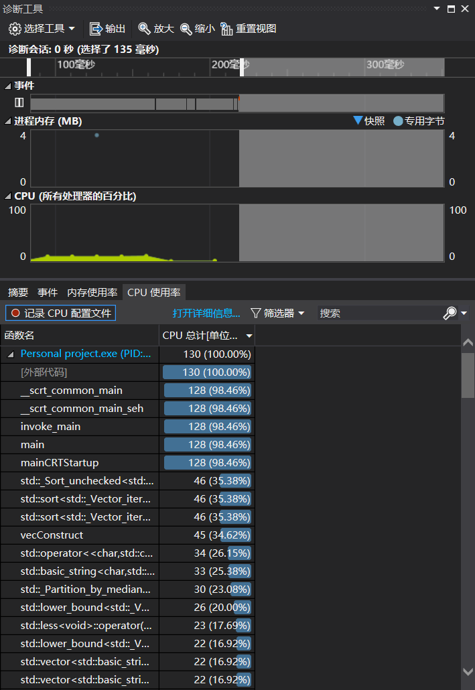Click the right timeline selection handle

click(242, 68)
